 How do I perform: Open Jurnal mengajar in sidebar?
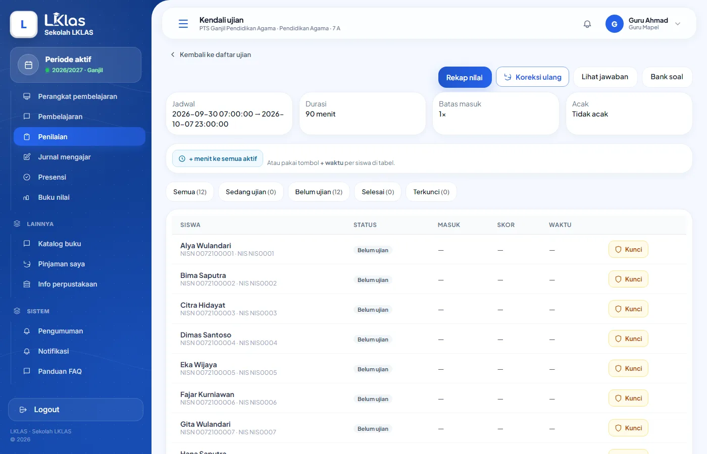[x=79, y=157]
